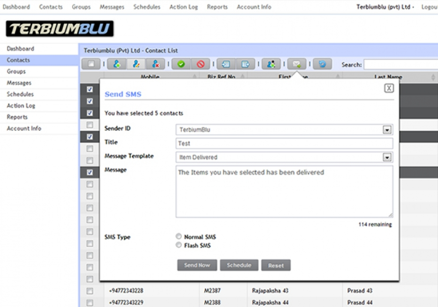
Task: Click the Send Now button
Action: (x=197, y=265)
